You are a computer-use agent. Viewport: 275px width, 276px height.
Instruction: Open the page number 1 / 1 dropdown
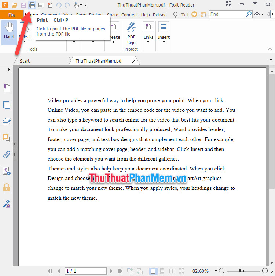point(104,271)
